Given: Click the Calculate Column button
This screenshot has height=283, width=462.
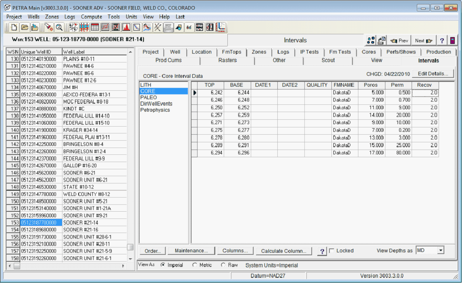Looking at the screenshot, I should click(x=283, y=251).
